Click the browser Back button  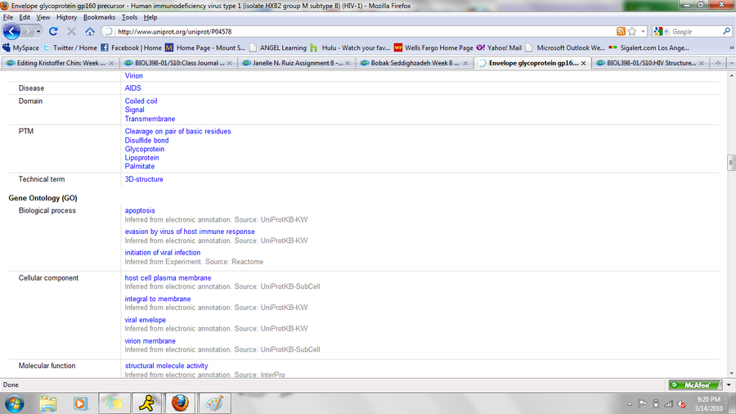[x=12, y=31]
